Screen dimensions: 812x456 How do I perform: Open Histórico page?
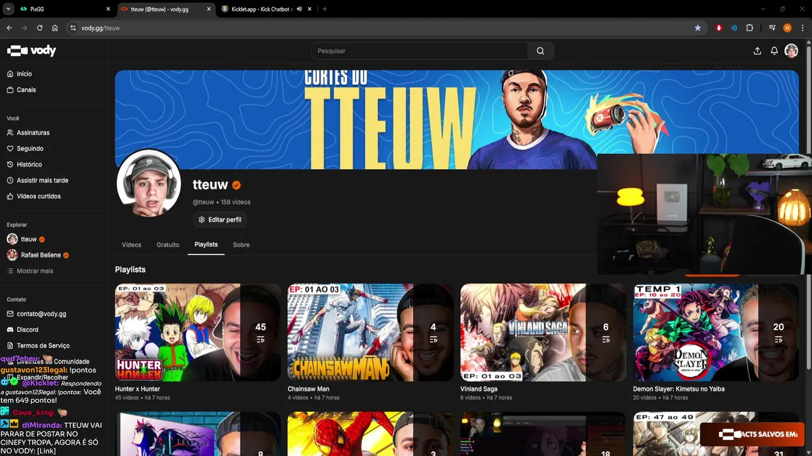(24, 165)
